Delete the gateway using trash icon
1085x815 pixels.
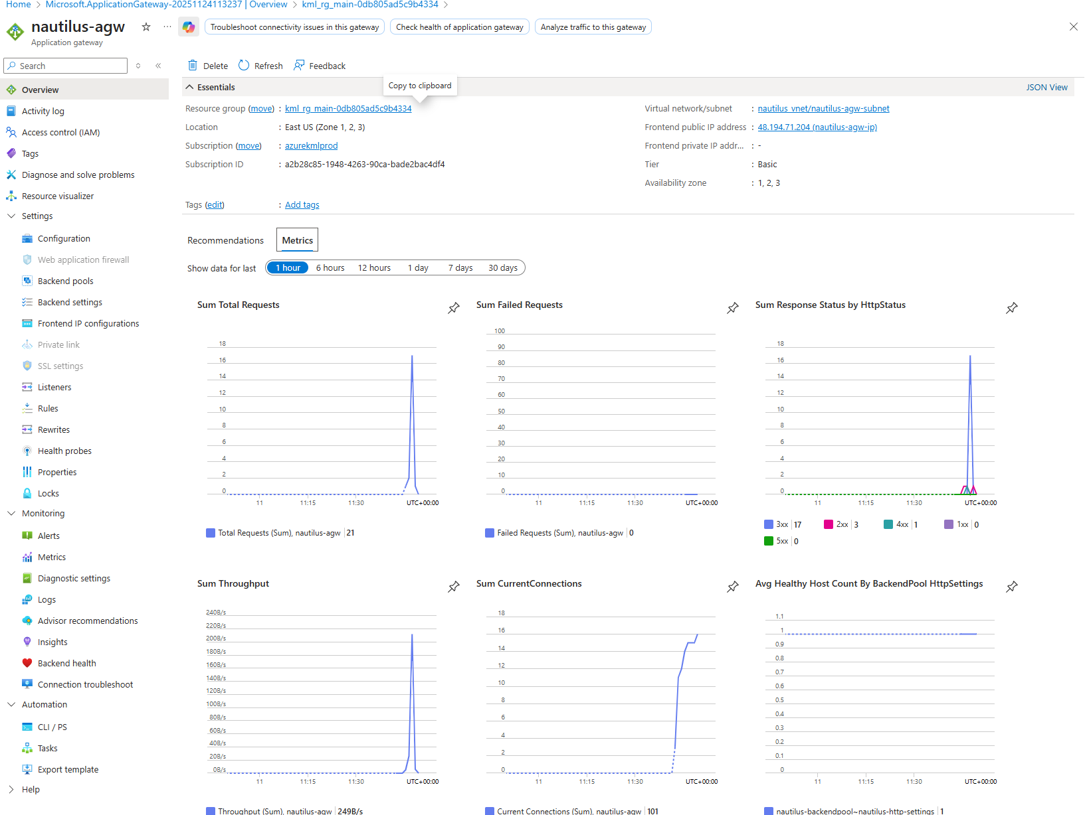point(193,66)
